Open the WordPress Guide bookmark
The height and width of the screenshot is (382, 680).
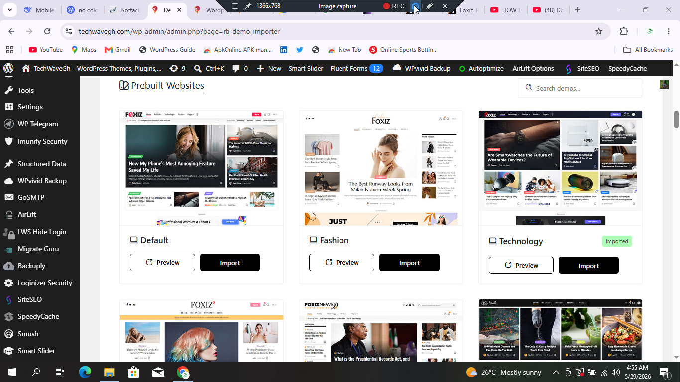click(167, 50)
